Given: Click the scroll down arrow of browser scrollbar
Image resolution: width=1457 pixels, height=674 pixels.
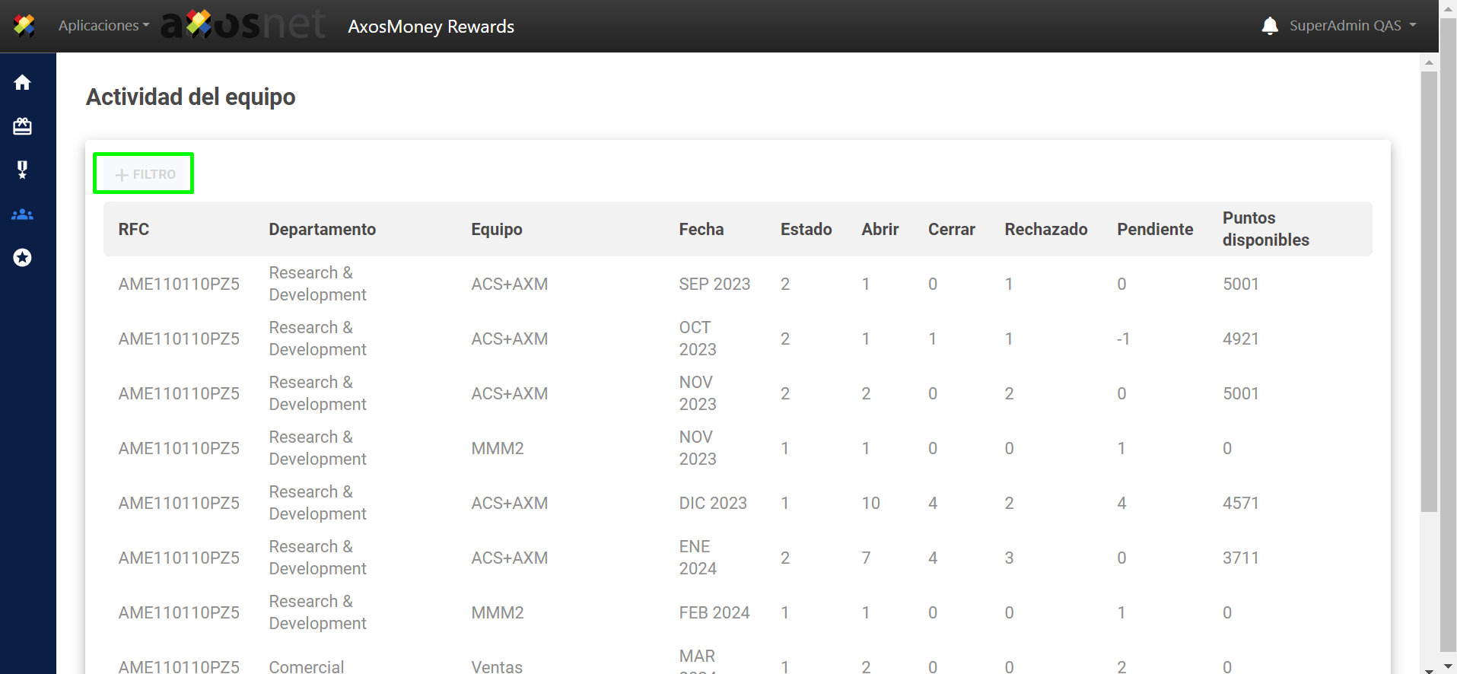Looking at the screenshot, I should 1448,667.
